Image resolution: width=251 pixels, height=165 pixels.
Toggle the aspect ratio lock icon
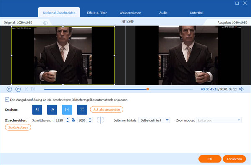[74, 120]
